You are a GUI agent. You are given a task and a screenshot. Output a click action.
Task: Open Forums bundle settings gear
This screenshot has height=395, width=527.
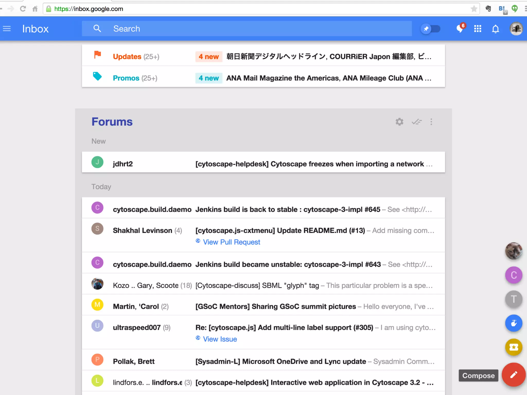coord(399,122)
